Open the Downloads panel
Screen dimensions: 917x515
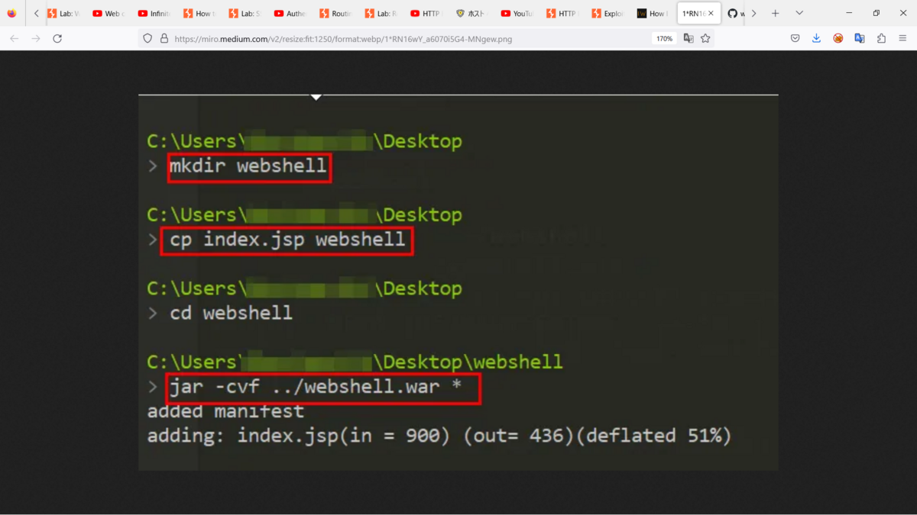816,37
